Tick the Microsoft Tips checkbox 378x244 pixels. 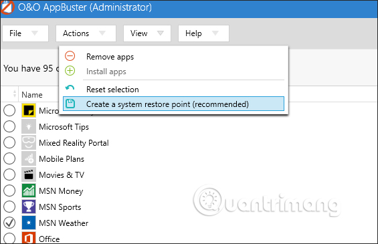click(x=9, y=126)
